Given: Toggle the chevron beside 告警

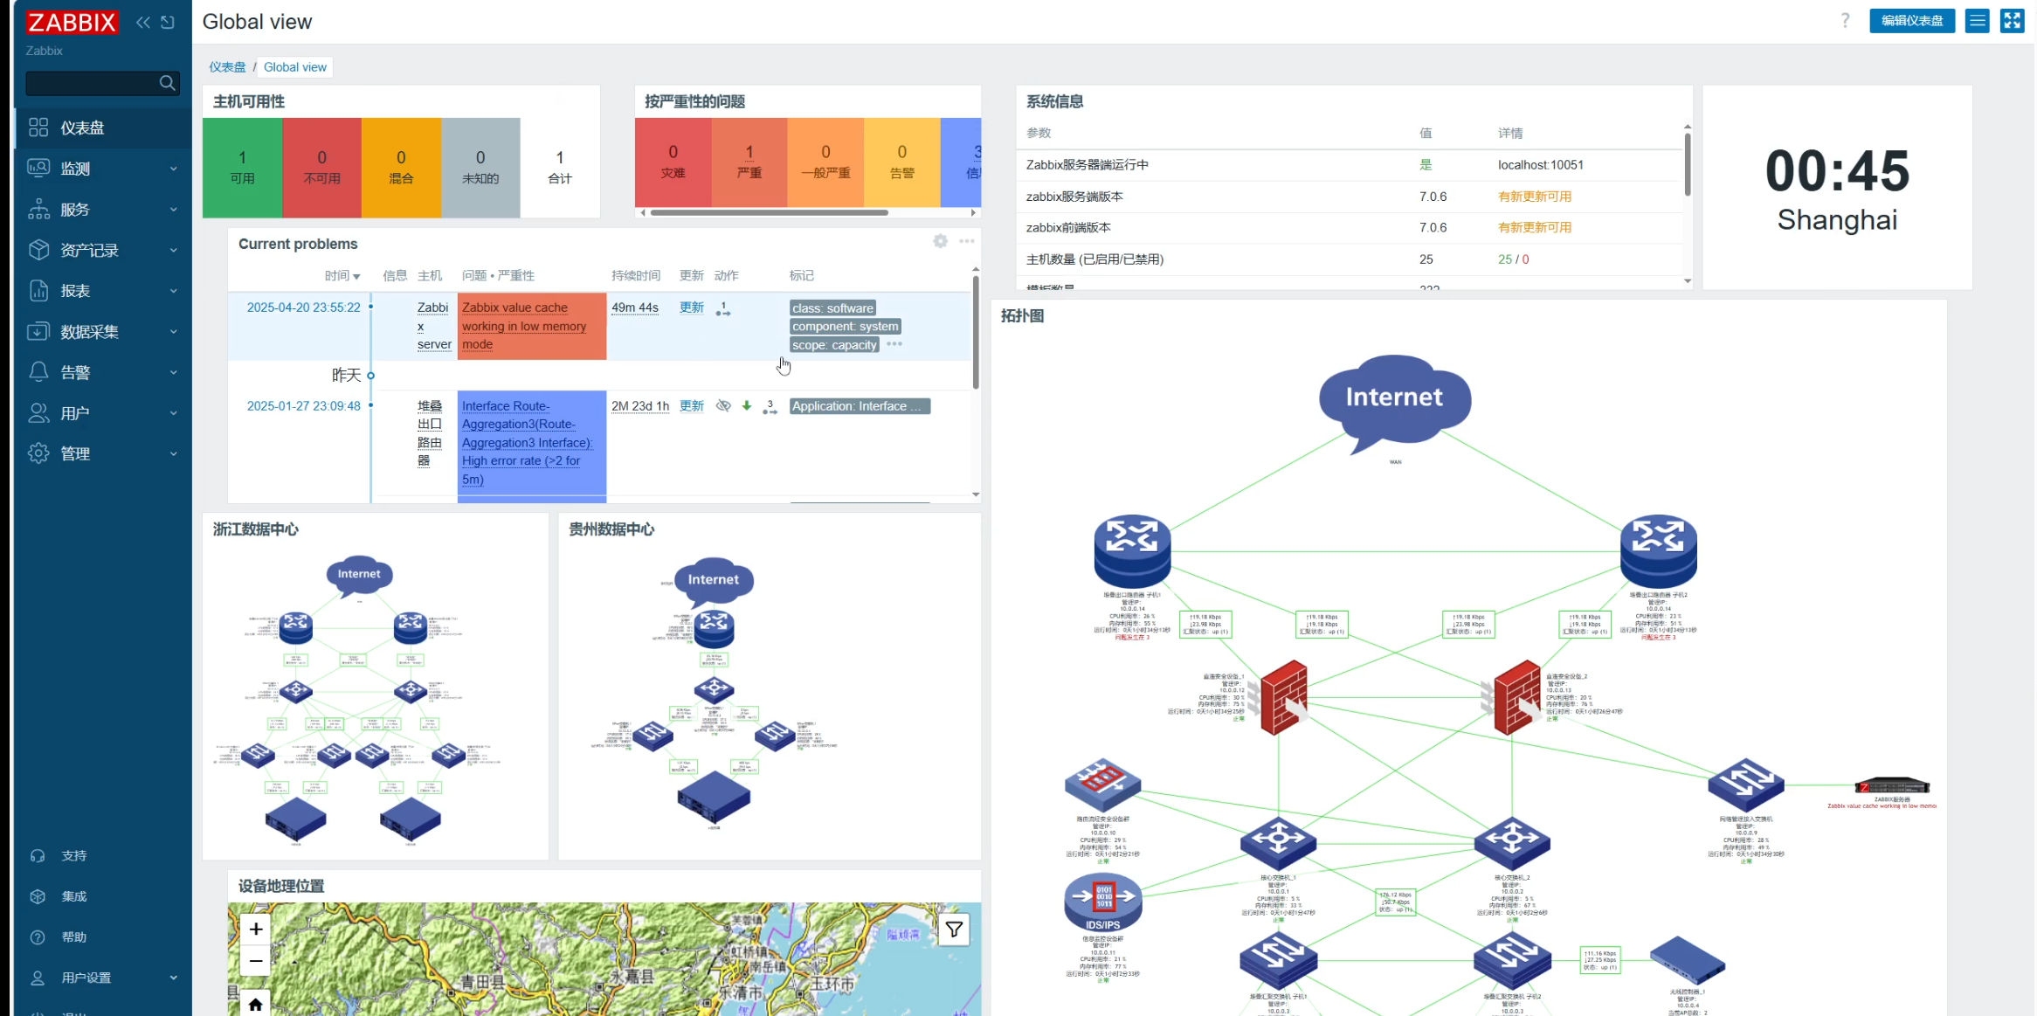Looking at the screenshot, I should [x=173, y=372].
